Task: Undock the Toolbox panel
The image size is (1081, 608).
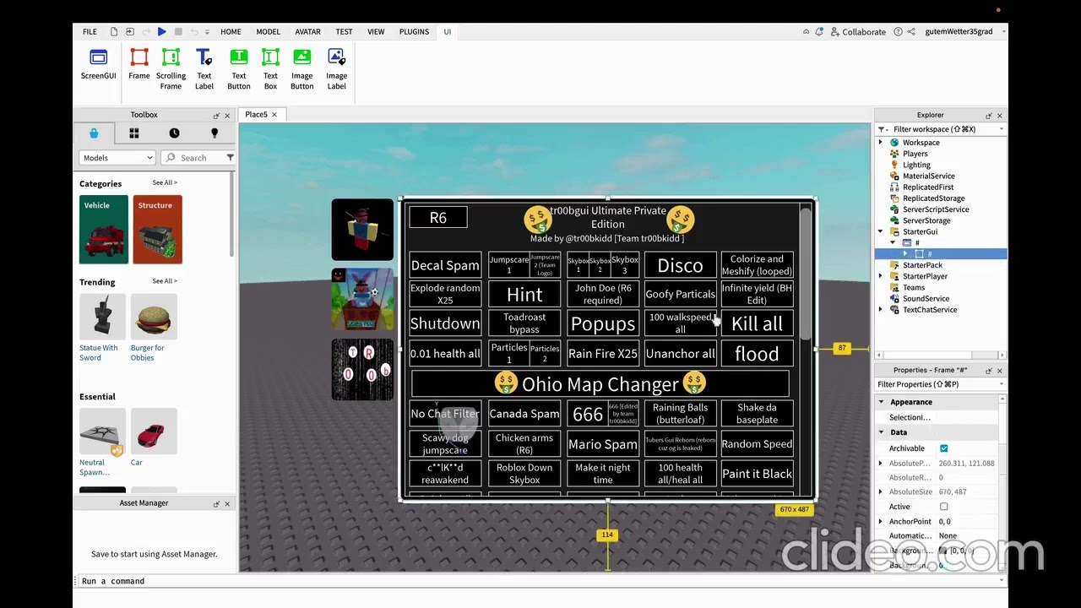Action: pos(216,115)
